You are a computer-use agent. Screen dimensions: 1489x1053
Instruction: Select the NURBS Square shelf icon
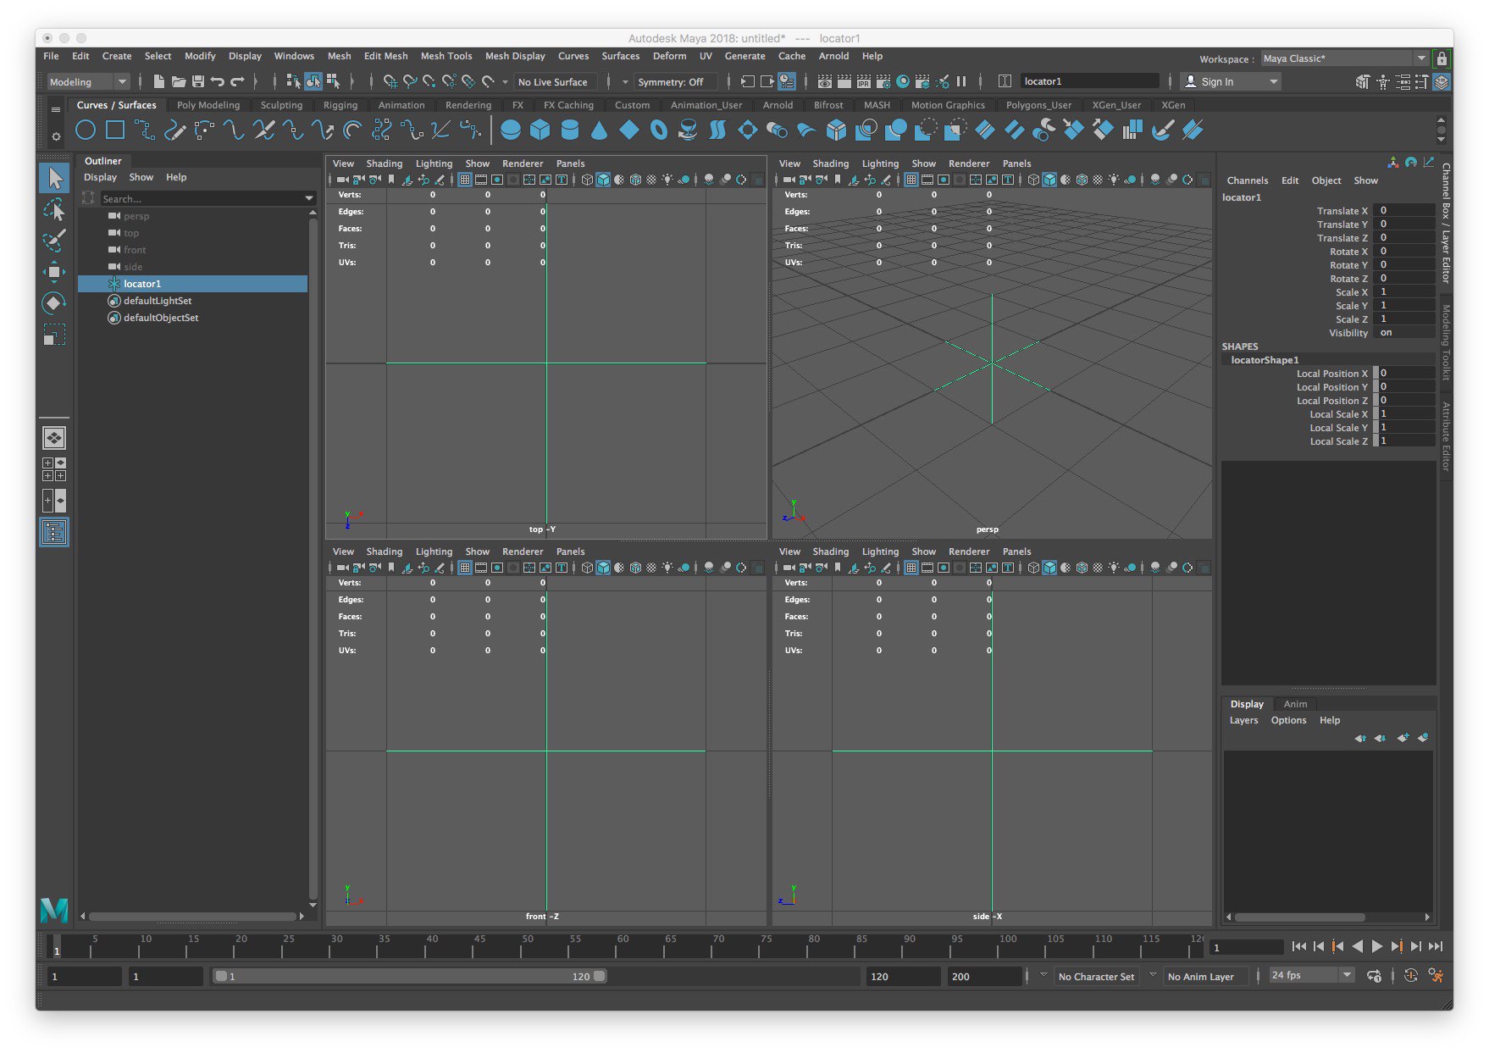(x=115, y=130)
